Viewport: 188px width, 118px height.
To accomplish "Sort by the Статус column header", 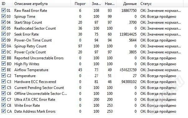I will coord(161,4).
